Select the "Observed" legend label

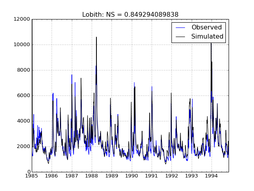(206, 27)
